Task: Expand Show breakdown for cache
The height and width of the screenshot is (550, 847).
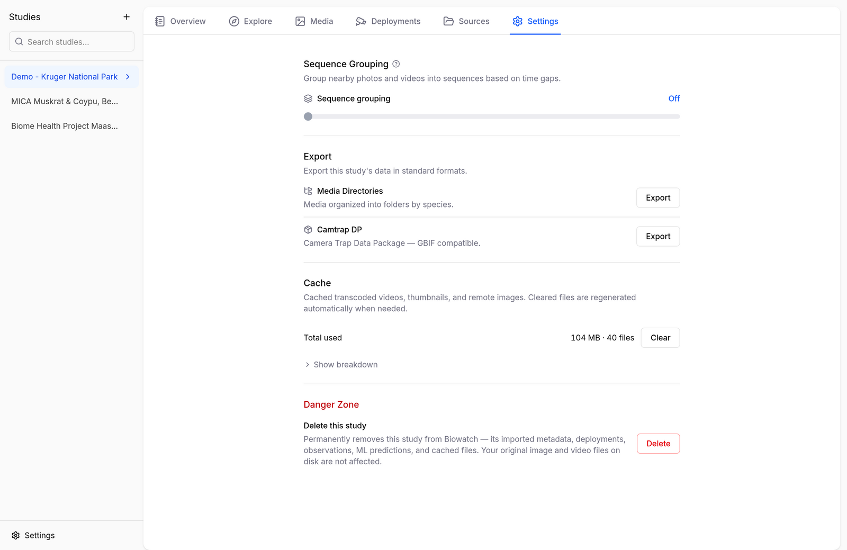Action: [341, 365]
